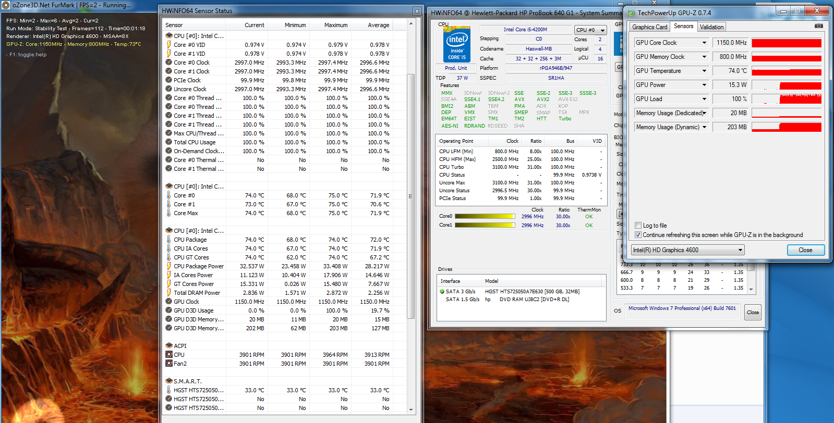Click the icon beside PCIe Clock
Image resolution: width=834 pixels, height=423 pixels.
coord(169,80)
